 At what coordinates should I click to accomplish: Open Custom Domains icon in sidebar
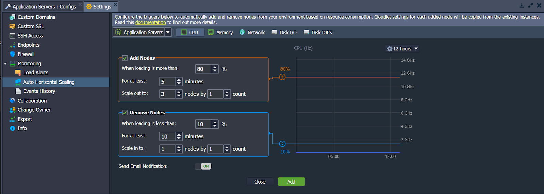coord(12,17)
